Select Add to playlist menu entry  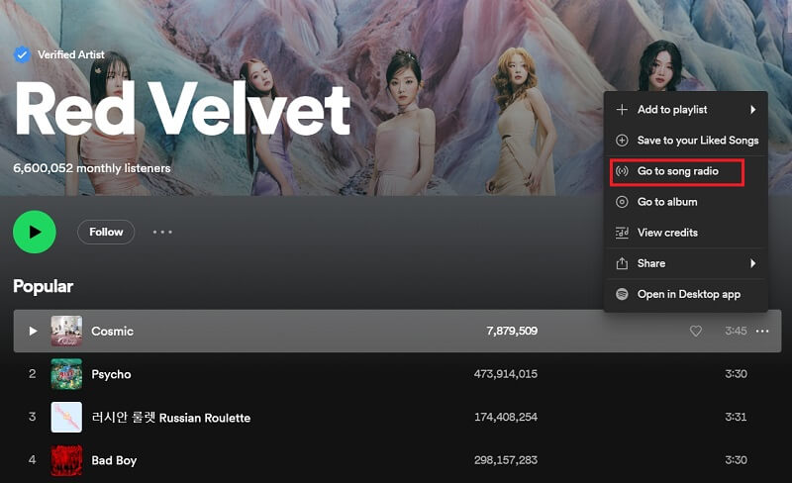[x=686, y=110]
